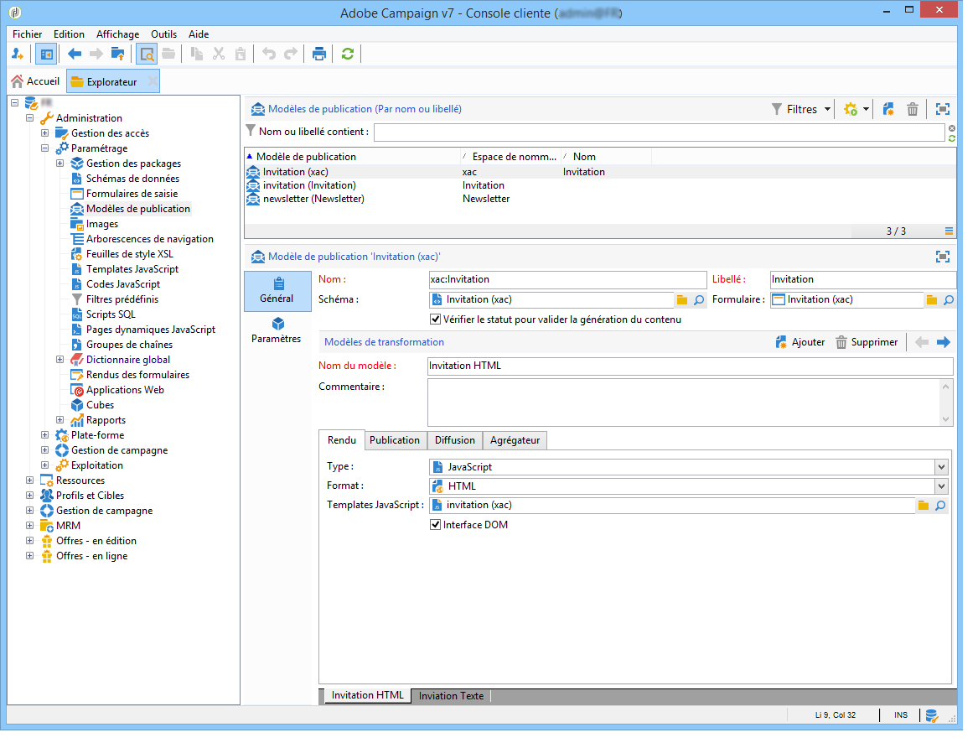
Task: Open the Format dropdown showing HTML
Action: [x=941, y=486]
